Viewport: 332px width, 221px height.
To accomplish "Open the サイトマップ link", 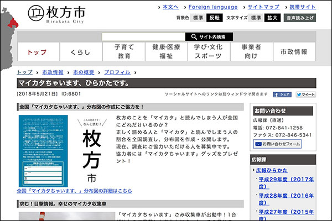I will [263, 7].
